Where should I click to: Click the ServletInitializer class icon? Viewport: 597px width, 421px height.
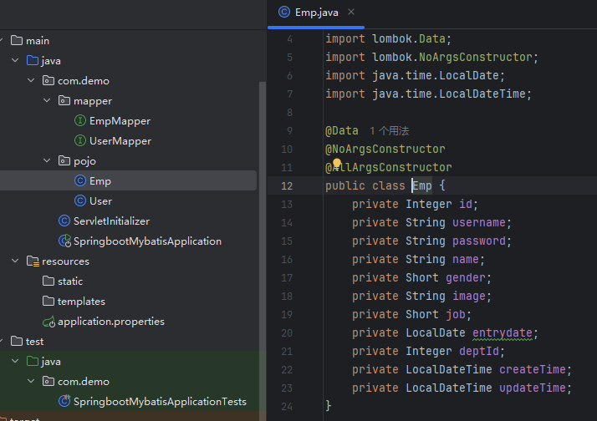64,221
